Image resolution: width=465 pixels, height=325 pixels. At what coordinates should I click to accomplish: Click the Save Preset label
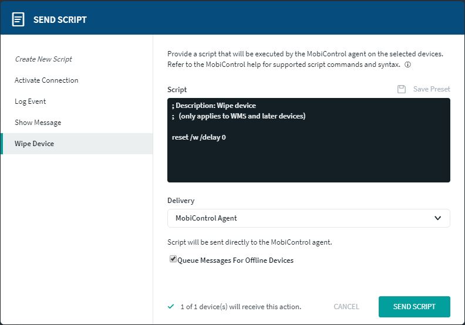[432, 89]
